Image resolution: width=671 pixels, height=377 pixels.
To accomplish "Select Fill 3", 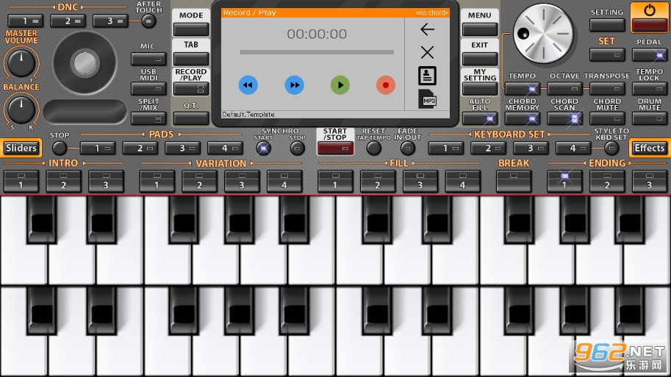I will 420,181.
